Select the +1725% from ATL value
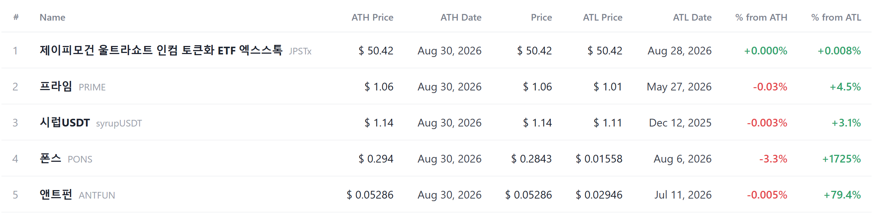Viewport: 873px width, 214px height. coord(842,159)
